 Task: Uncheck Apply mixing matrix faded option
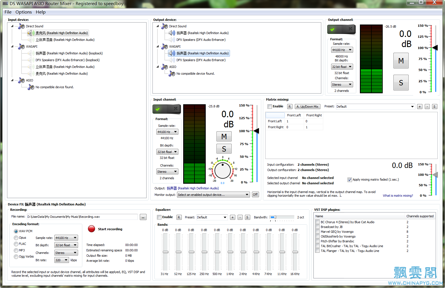(x=350, y=180)
